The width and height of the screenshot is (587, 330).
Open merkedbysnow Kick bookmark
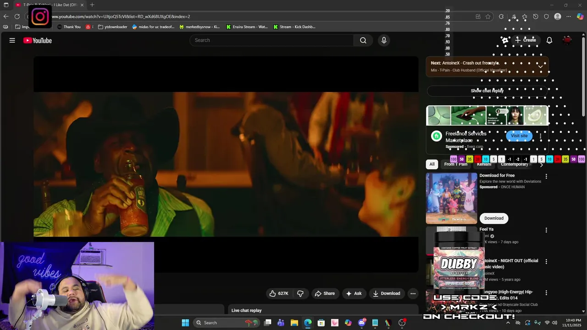[x=199, y=27]
